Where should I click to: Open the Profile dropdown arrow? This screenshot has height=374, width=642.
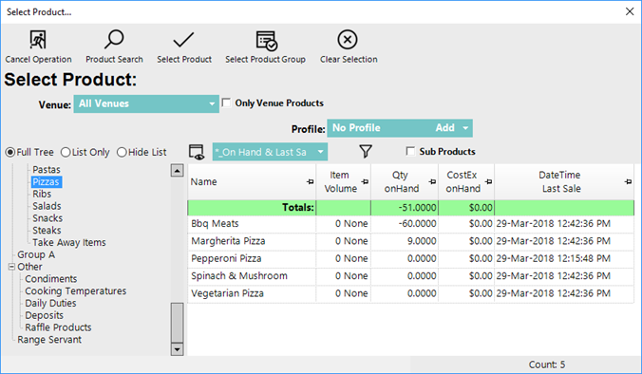coord(465,128)
